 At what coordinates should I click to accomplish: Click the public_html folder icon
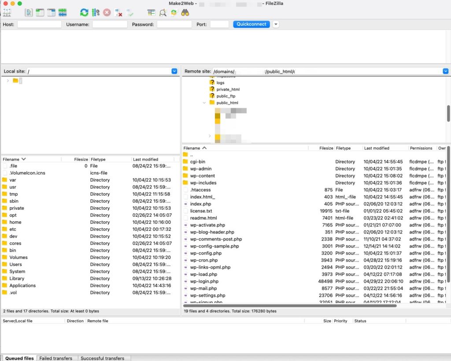[212, 102]
